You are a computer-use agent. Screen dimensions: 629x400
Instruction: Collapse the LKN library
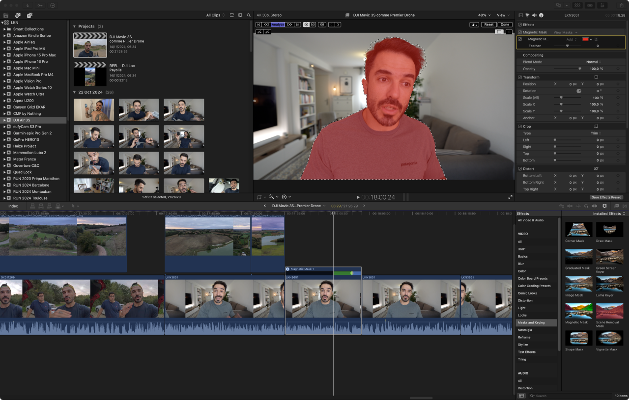(2, 23)
